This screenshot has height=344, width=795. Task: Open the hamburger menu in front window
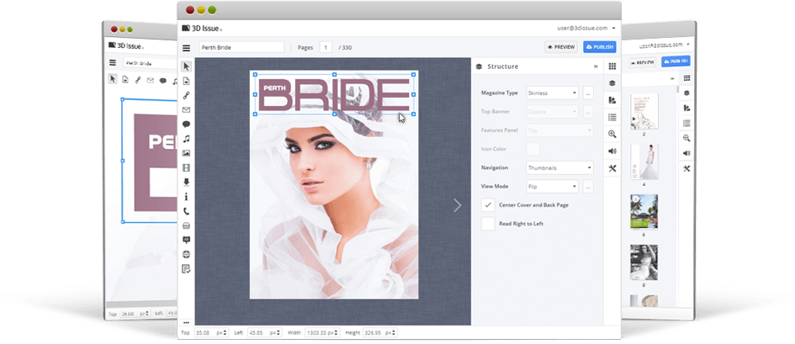(187, 48)
